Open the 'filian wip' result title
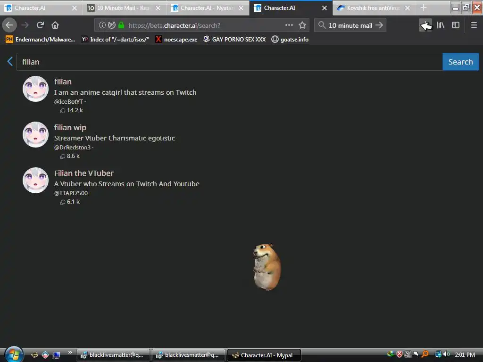This screenshot has width=483, height=362. 70,127
